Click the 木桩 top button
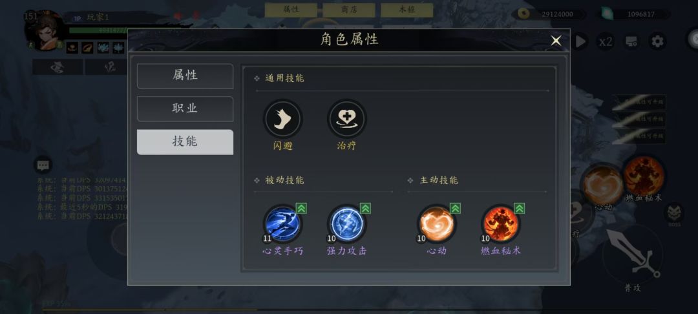 tap(407, 10)
